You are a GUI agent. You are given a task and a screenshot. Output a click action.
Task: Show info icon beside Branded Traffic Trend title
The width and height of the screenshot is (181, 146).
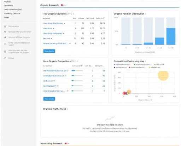[x=68, y=109]
